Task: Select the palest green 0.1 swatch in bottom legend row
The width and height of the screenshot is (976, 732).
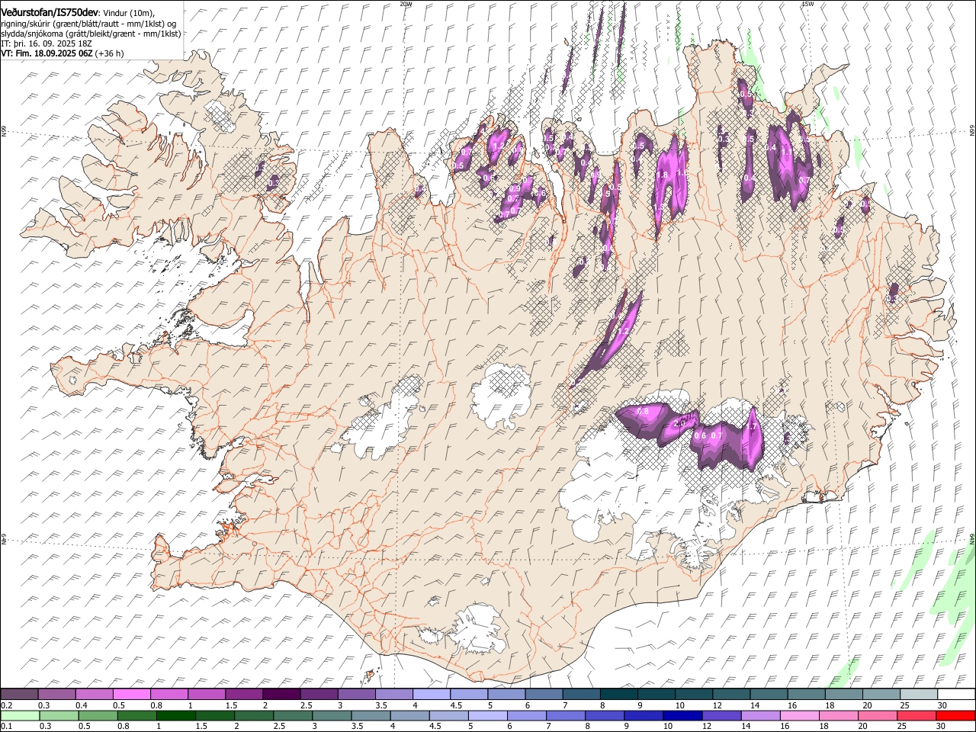Action: [20, 715]
